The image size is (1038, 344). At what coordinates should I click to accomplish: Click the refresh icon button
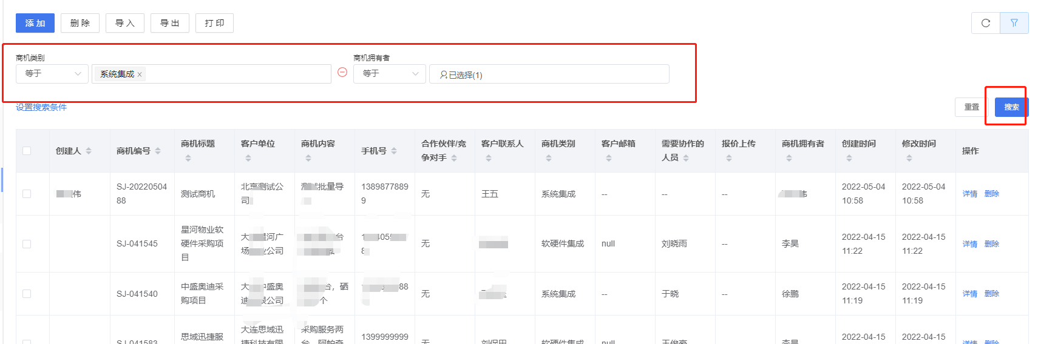point(986,23)
